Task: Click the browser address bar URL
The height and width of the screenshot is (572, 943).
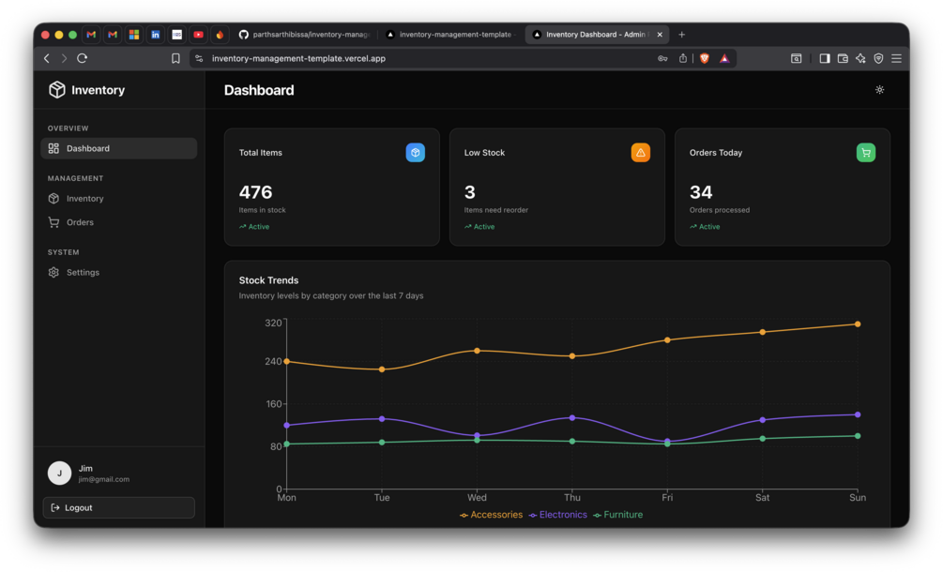Action: point(298,58)
